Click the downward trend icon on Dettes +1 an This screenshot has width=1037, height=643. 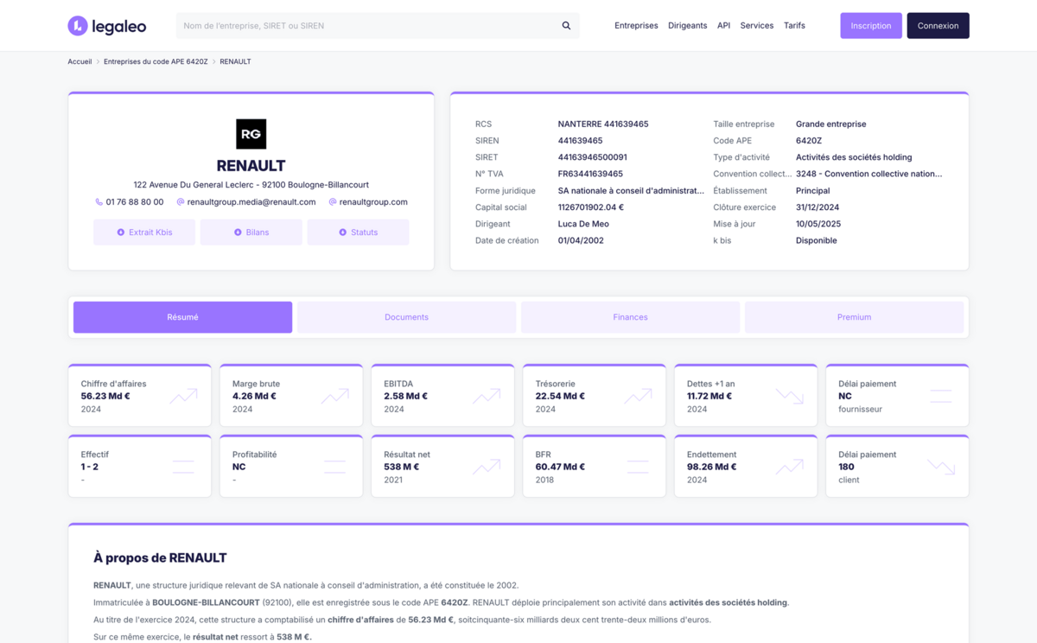(789, 397)
